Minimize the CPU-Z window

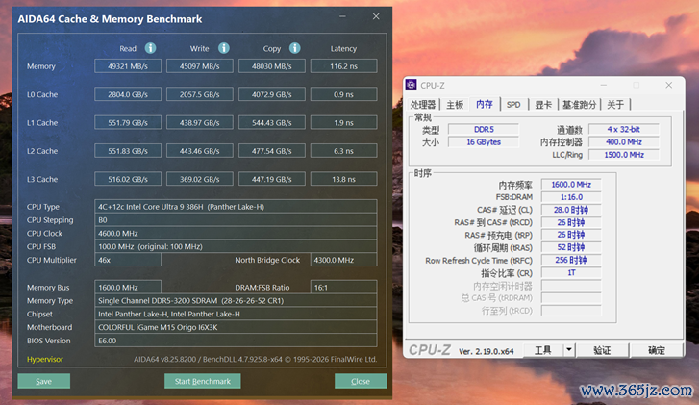(x=604, y=85)
